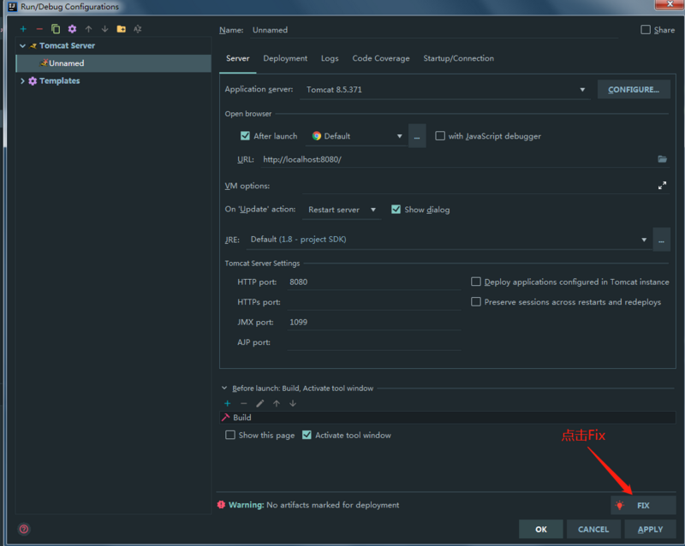Click the browse button next to browser dropdown

tap(417, 136)
